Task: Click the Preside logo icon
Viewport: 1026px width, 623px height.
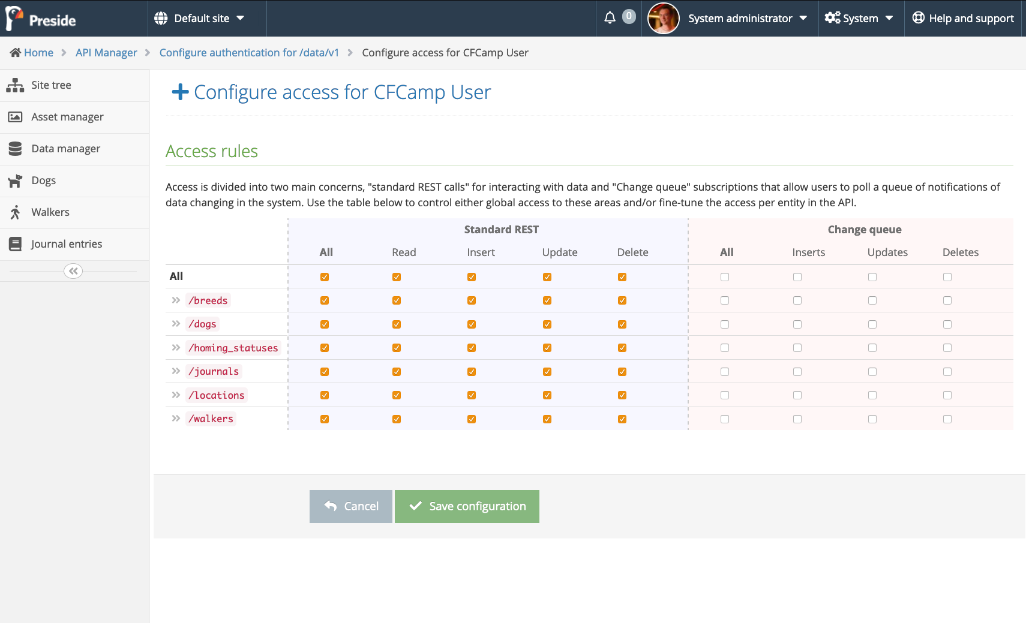Action: click(14, 19)
